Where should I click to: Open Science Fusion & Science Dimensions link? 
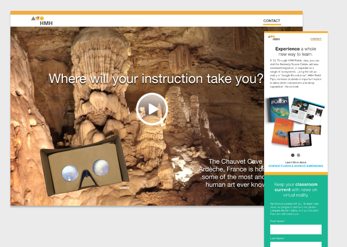[296, 166]
